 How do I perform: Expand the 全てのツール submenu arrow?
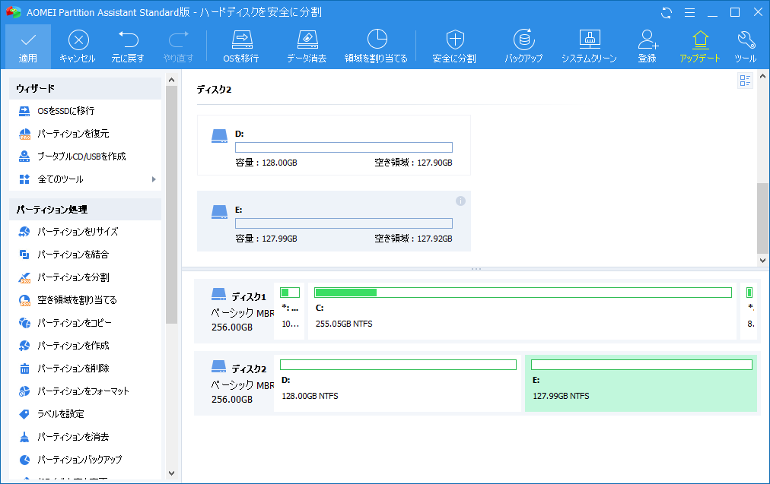[154, 179]
